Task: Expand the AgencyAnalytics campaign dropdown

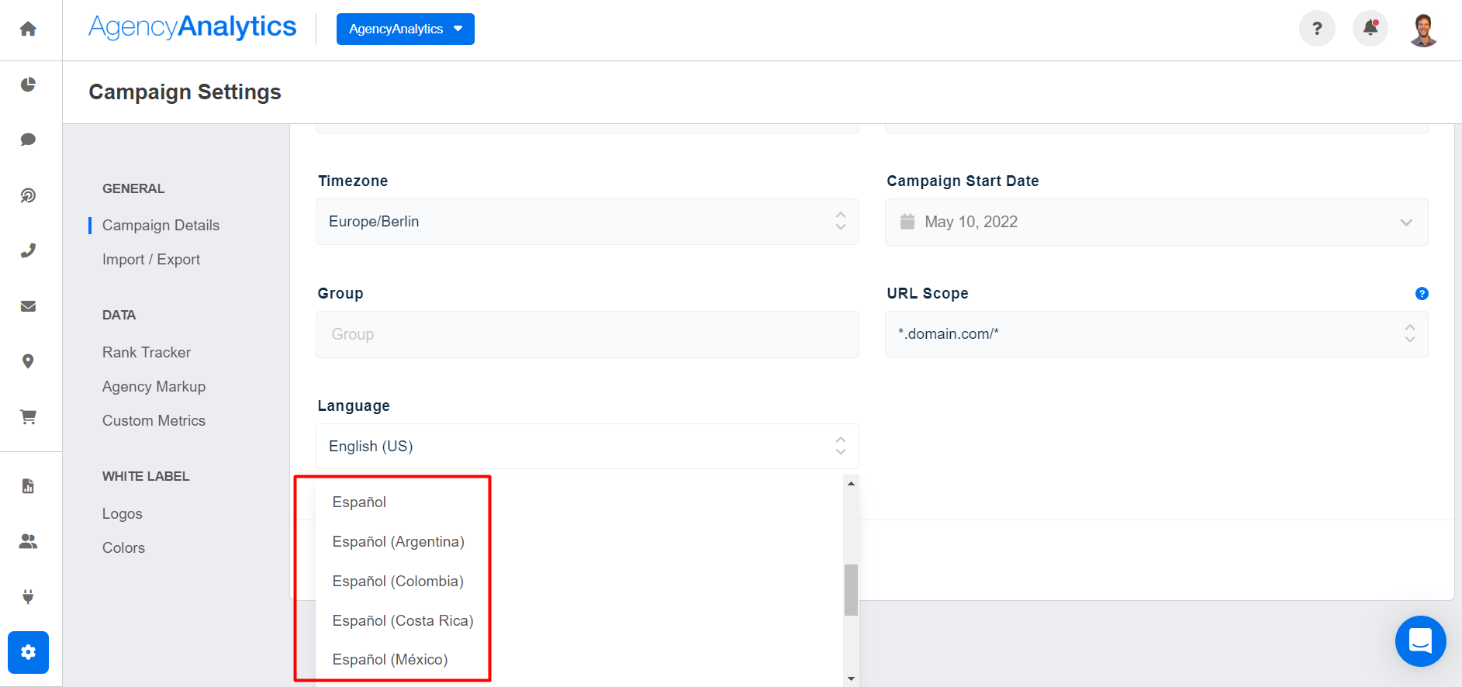Action: (x=405, y=29)
